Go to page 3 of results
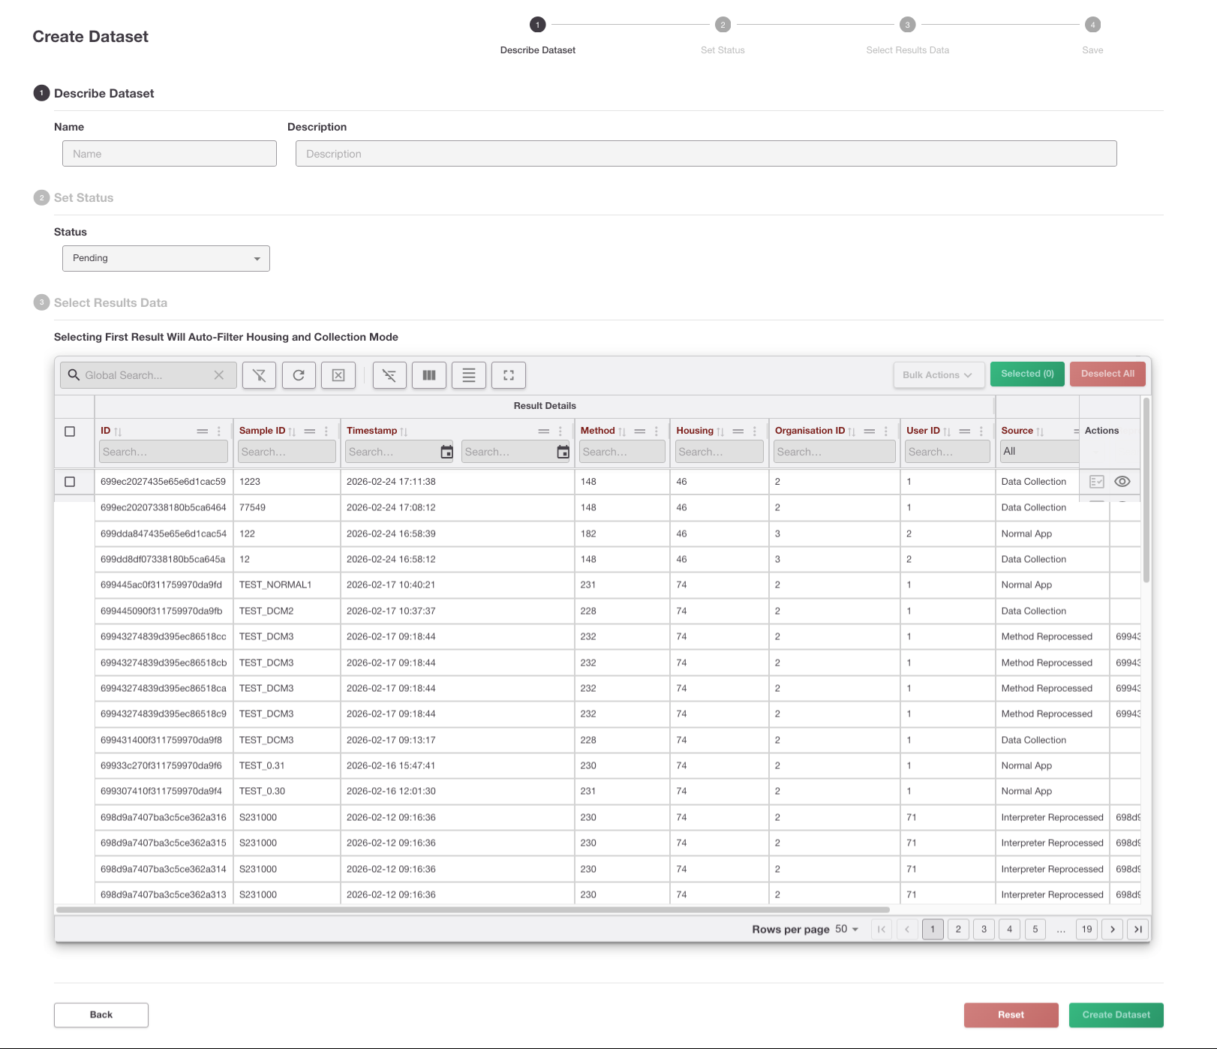The height and width of the screenshot is (1049, 1217). coord(984,929)
